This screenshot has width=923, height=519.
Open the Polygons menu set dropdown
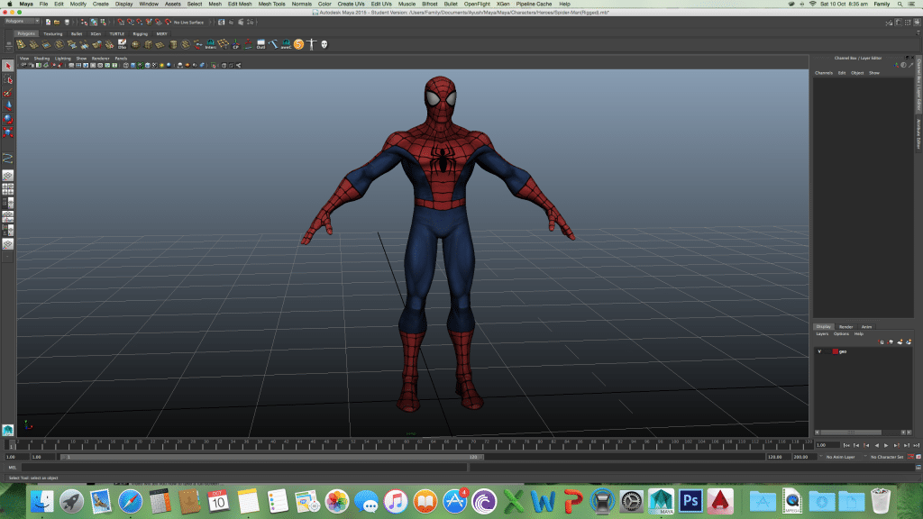coord(22,22)
